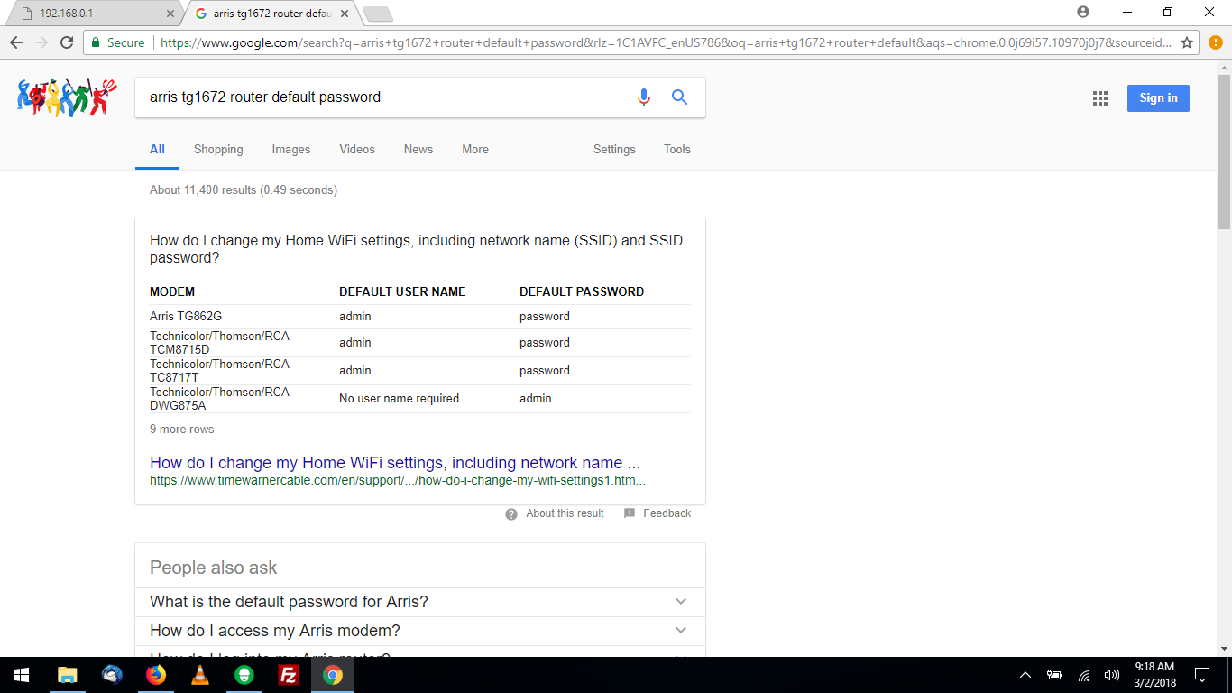1232x693 pixels.
Task: Click the 'Technicolor/Thomson/RCA DWG875A' cell
Action: [x=219, y=399]
